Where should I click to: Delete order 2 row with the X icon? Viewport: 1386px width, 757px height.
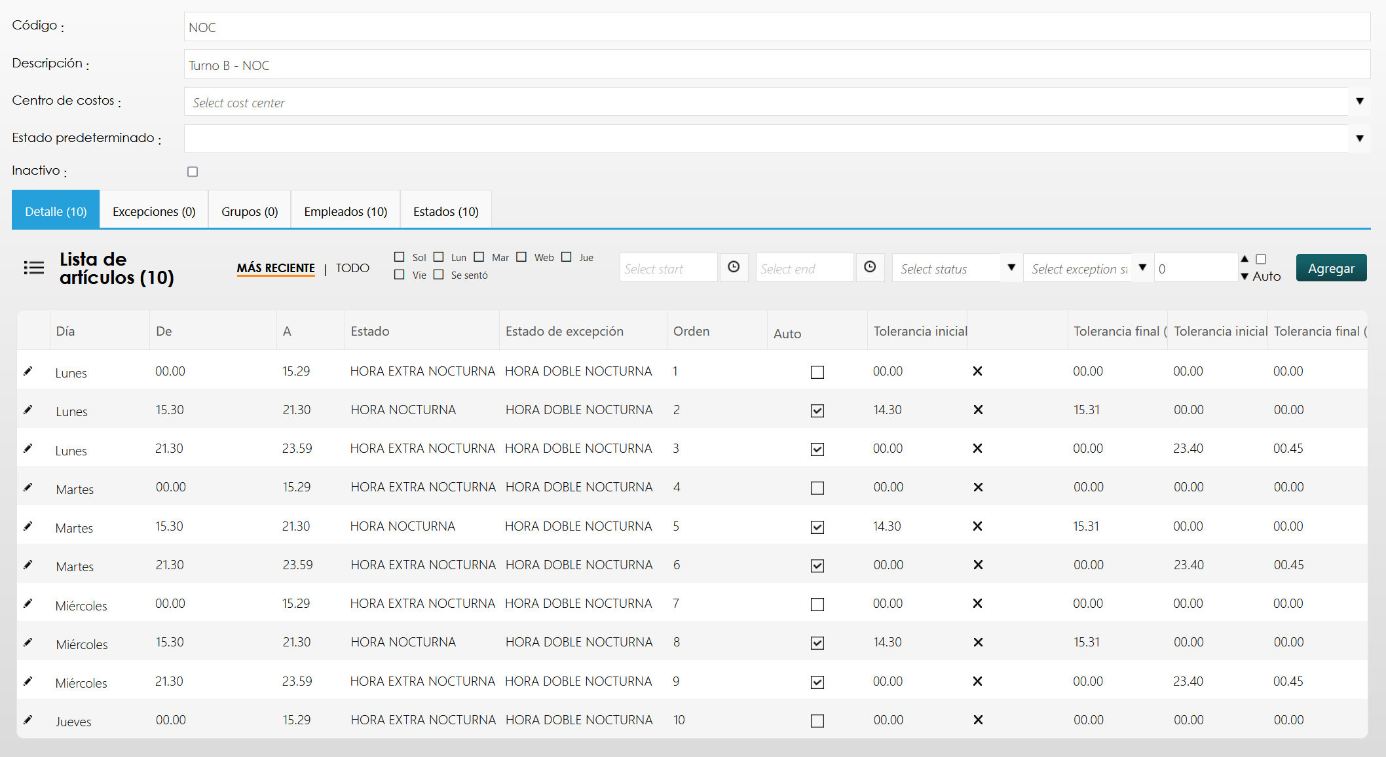tap(978, 410)
